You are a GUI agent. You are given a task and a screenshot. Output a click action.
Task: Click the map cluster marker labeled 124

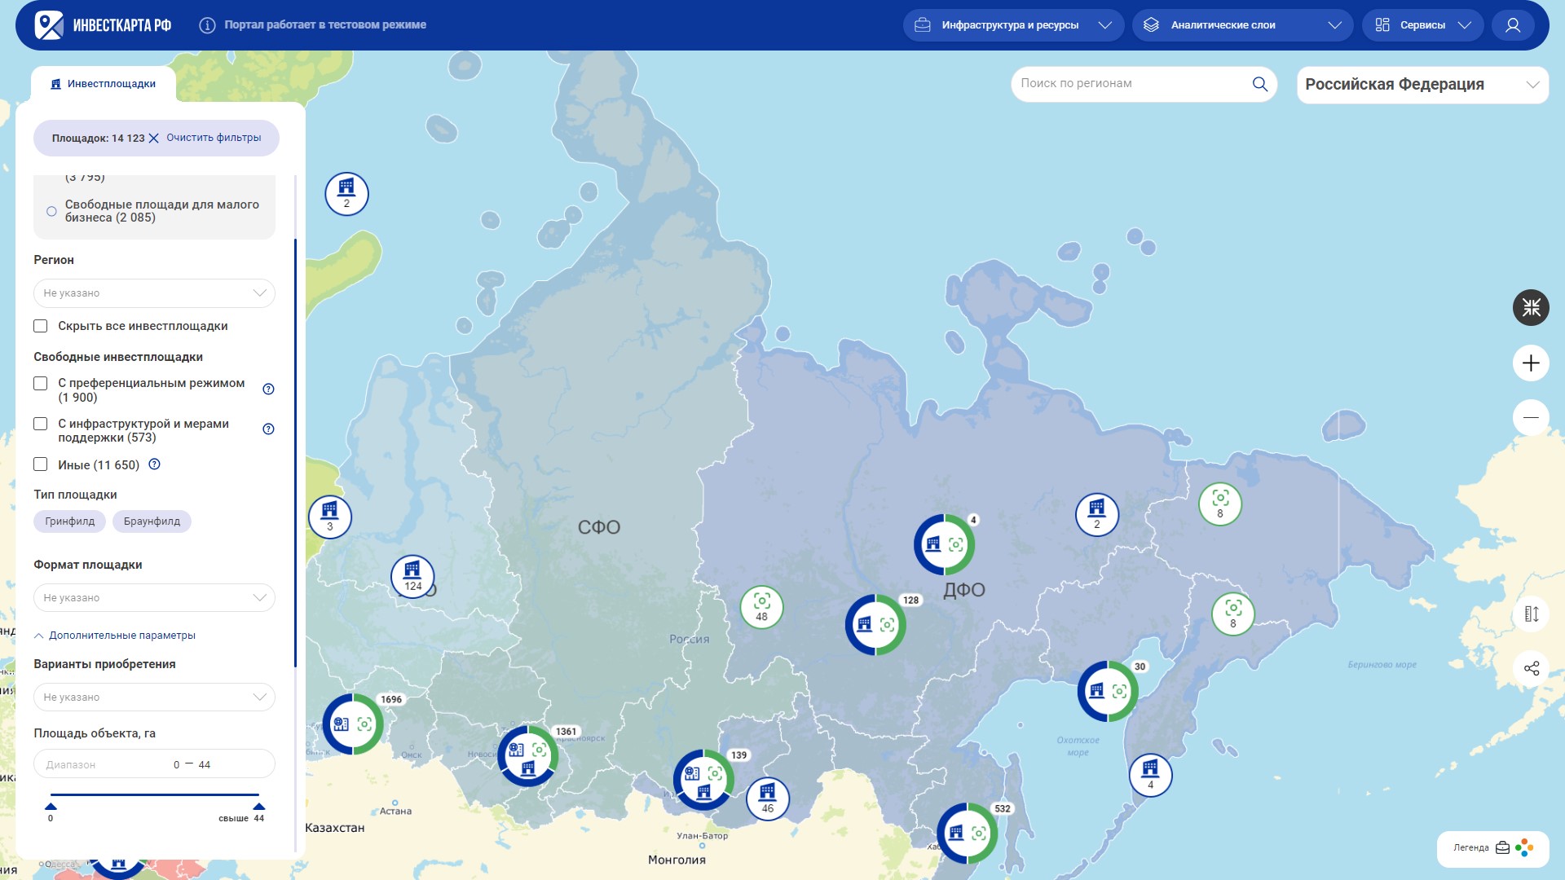coord(412,575)
